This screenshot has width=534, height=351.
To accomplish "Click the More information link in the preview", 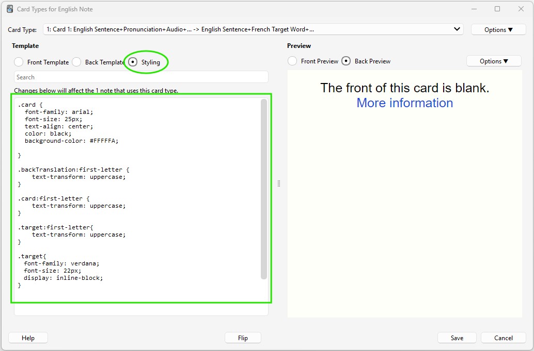I will 404,103.
